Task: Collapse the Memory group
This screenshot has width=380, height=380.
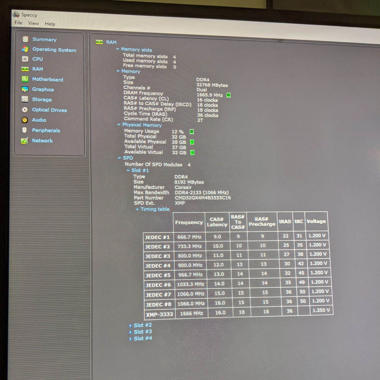Action: tap(118, 71)
